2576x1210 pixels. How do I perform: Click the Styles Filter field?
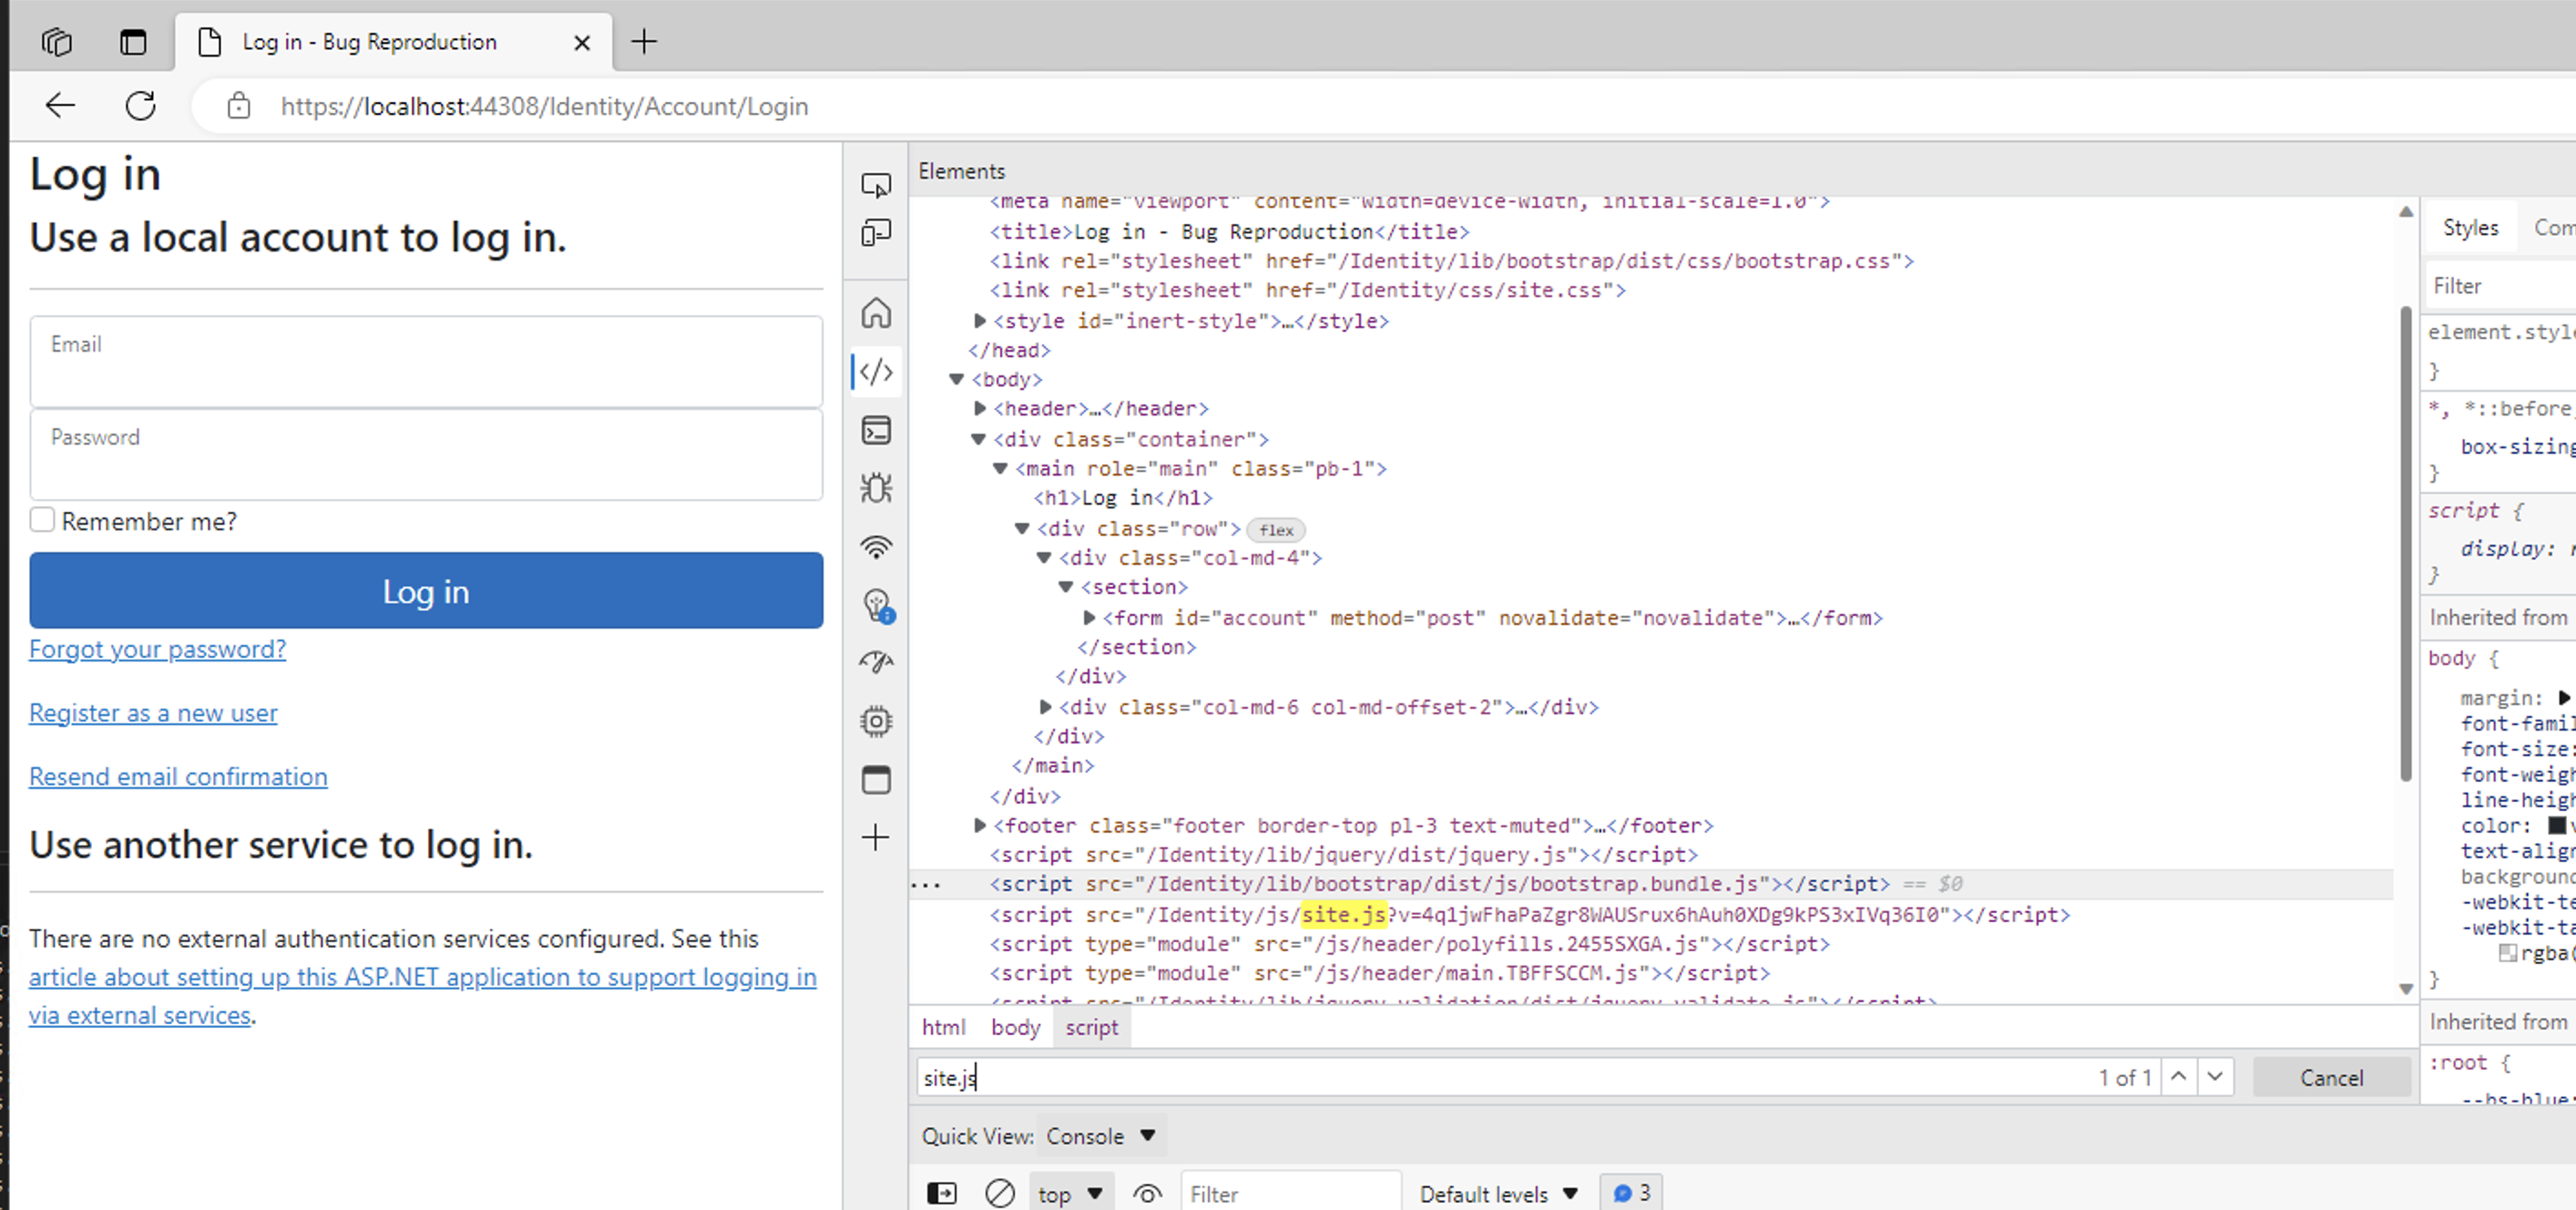coord(2500,286)
